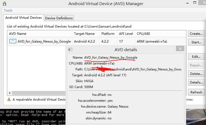The image size is (206, 125).
Task: Click the horizontal scrollbar left arrow
Action: click(10, 93)
